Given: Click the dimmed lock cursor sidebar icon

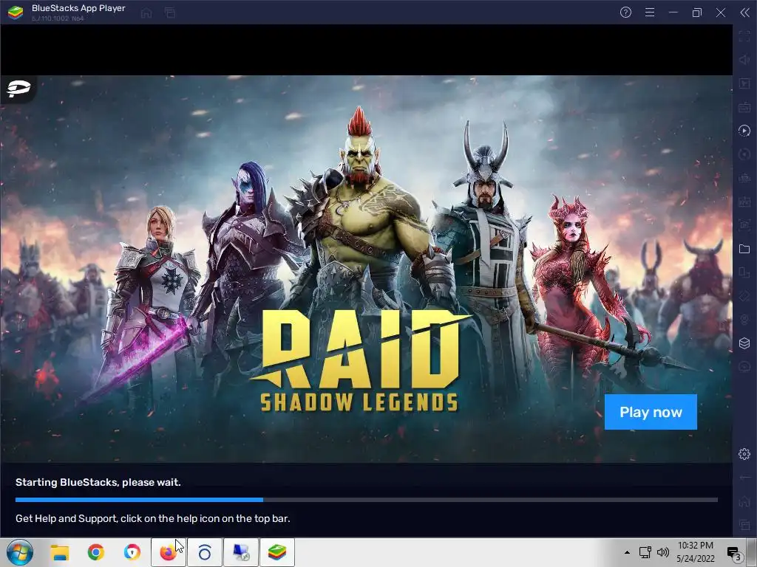Looking at the screenshot, I should click(x=744, y=83).
